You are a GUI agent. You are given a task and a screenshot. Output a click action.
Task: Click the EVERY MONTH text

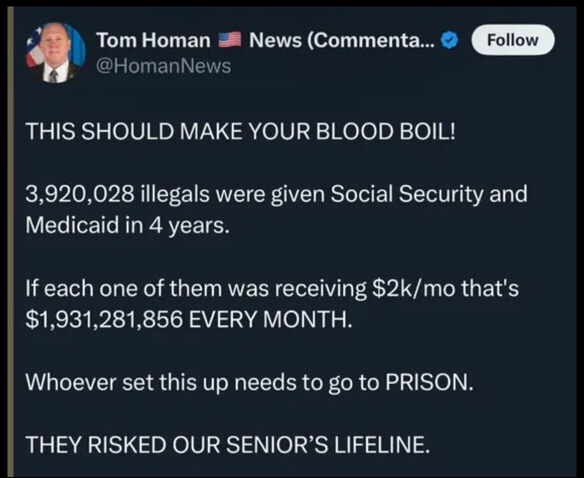pyautogui.click(x=270, y=320)
